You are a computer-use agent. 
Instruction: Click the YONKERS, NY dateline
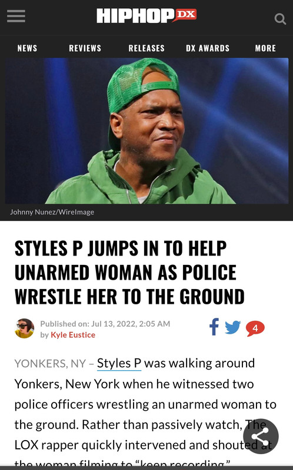51,364
